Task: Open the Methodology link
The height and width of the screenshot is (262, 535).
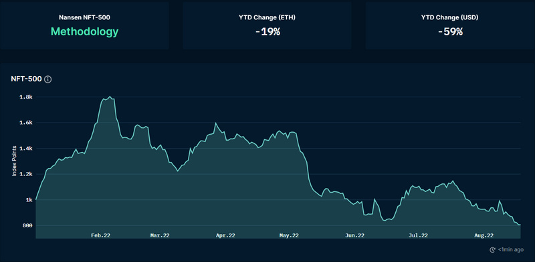Action: tap(85, 31)
